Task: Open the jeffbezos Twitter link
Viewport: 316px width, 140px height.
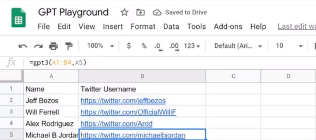Action: pos(123,101)
